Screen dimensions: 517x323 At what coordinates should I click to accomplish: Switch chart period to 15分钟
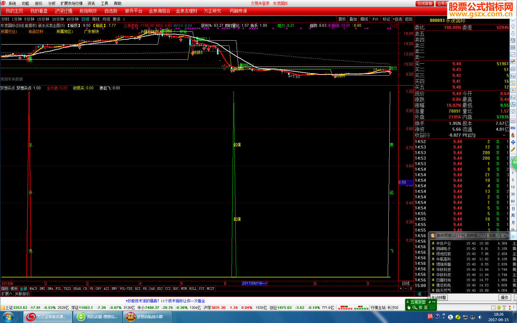pos(43,19)
